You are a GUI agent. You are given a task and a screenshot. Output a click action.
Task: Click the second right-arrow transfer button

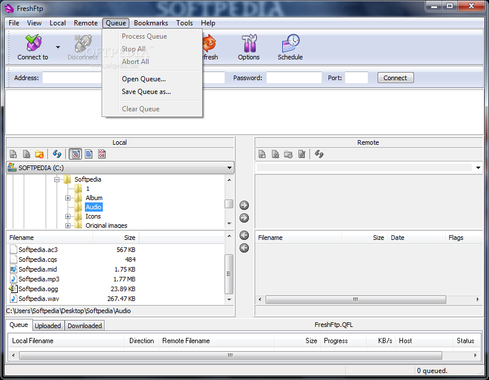coord(244,218)
